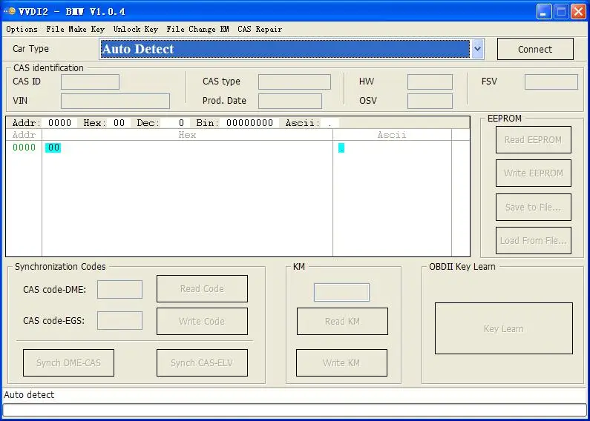Click the Bin value 00000000
Screen dimensions: 590x421
pyautogui.click(x=250, y=123)
